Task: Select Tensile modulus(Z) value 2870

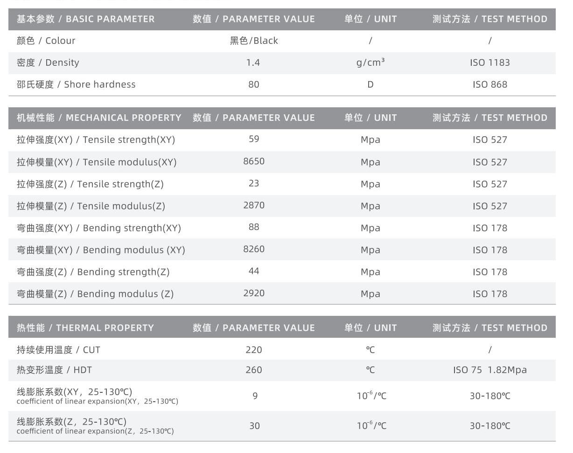Action: coord(254,205)
